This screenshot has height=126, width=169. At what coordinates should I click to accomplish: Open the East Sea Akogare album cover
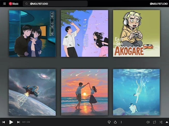coord(136,33)
